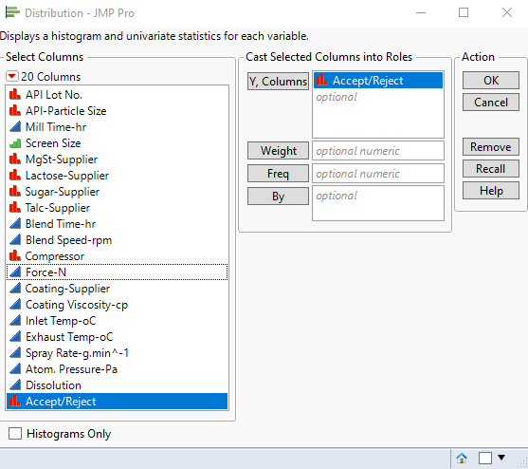Click the Weight role button
Screen dimensions: 528x469
point(278,151)
